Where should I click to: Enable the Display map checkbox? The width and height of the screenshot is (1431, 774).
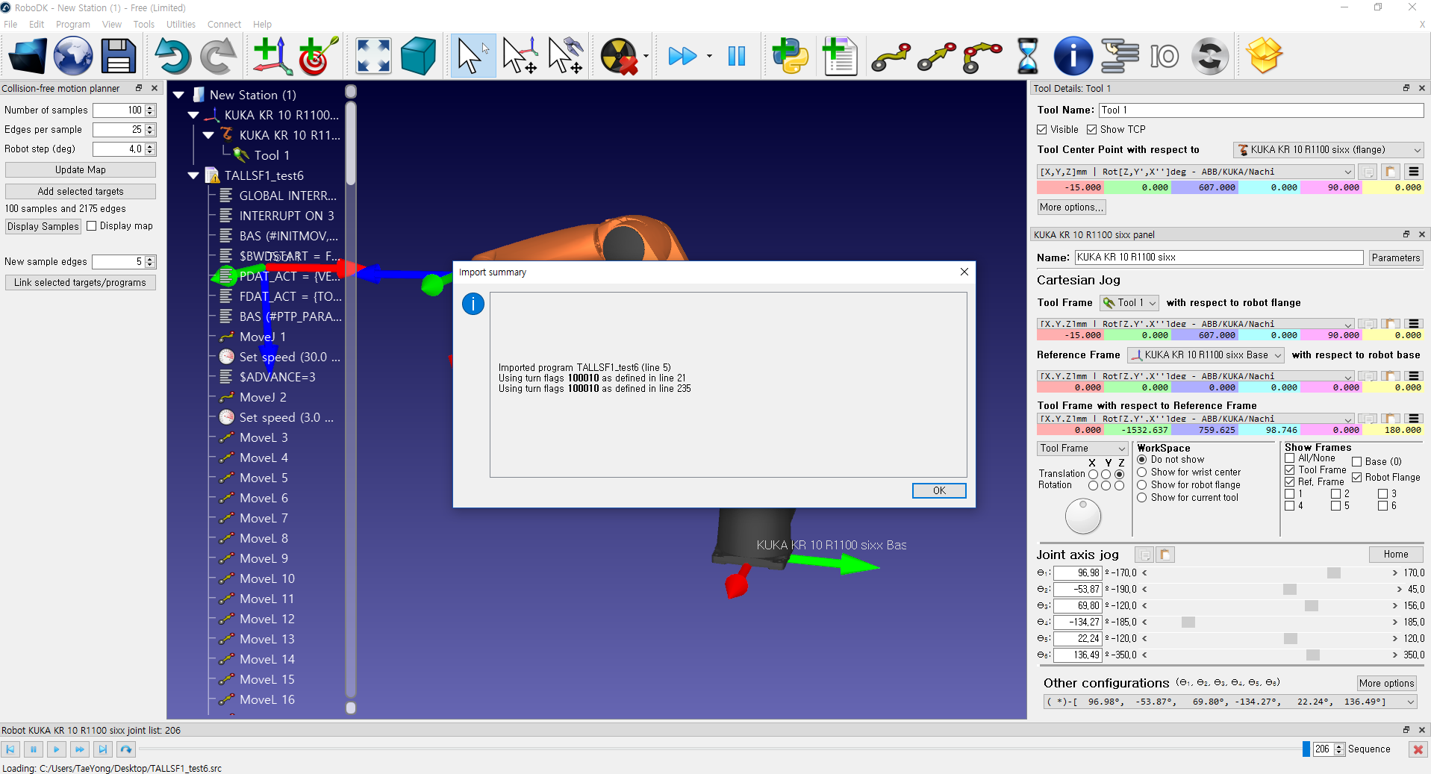coord(92,226)
